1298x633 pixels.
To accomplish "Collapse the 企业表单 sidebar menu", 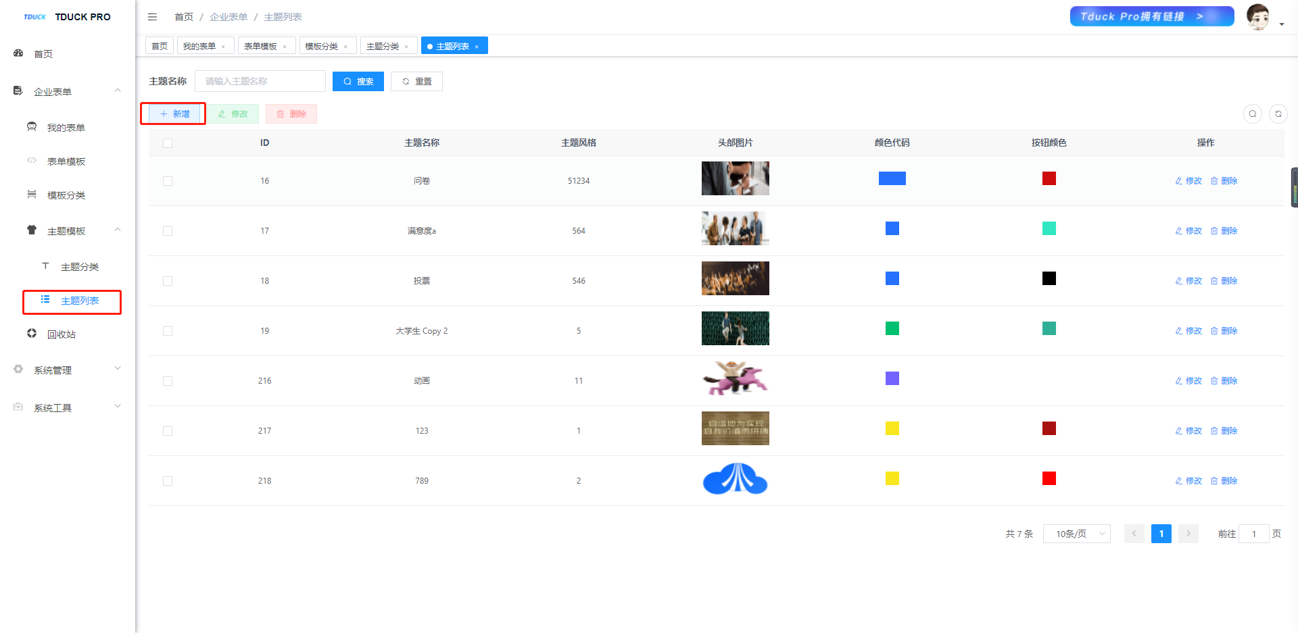I will coord(53,92).
